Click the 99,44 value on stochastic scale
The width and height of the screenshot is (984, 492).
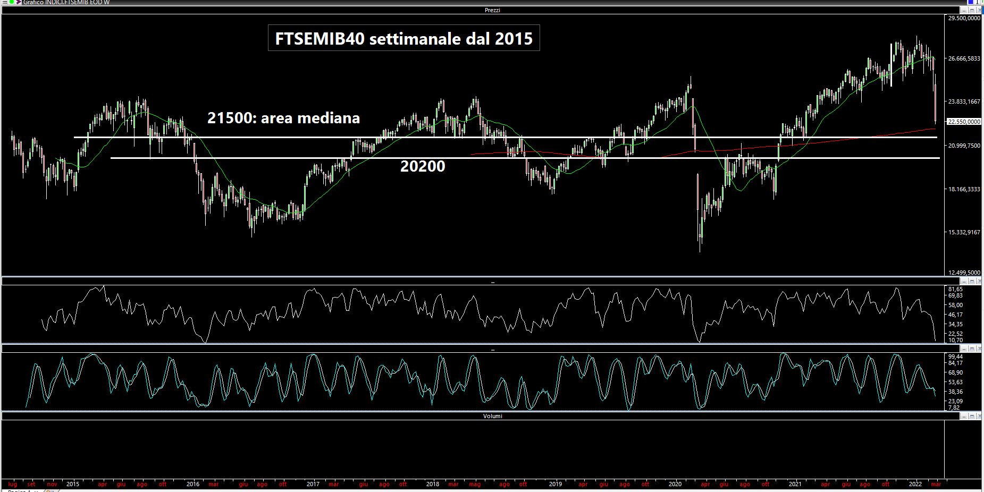pyautogui.click(x=955, y=357)
